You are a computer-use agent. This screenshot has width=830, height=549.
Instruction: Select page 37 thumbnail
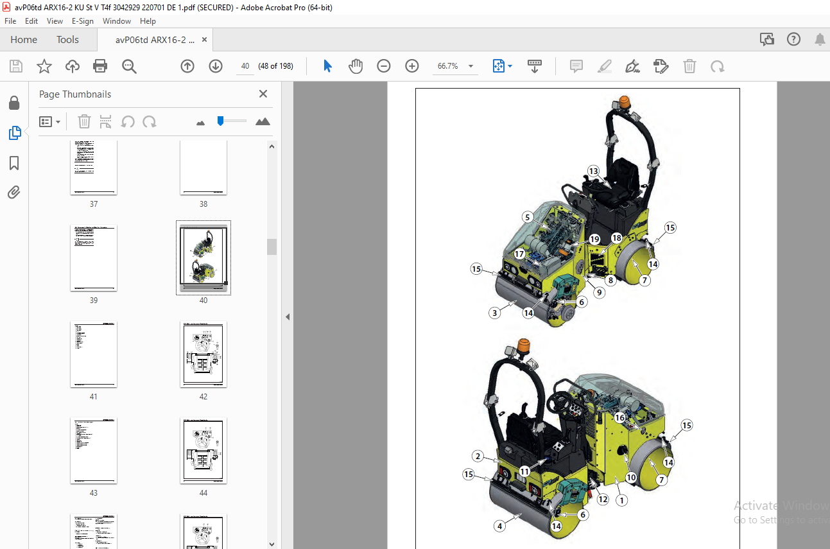click(94, 168)
